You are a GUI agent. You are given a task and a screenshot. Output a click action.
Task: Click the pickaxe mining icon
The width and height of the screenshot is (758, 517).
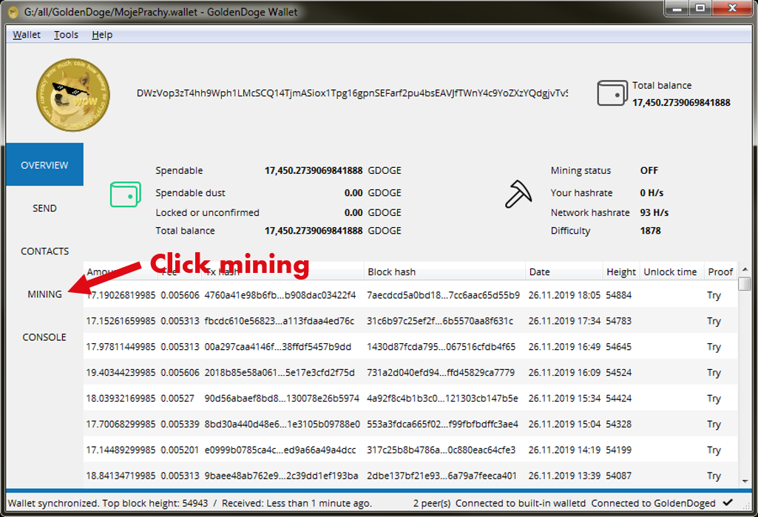coord(518,194)
